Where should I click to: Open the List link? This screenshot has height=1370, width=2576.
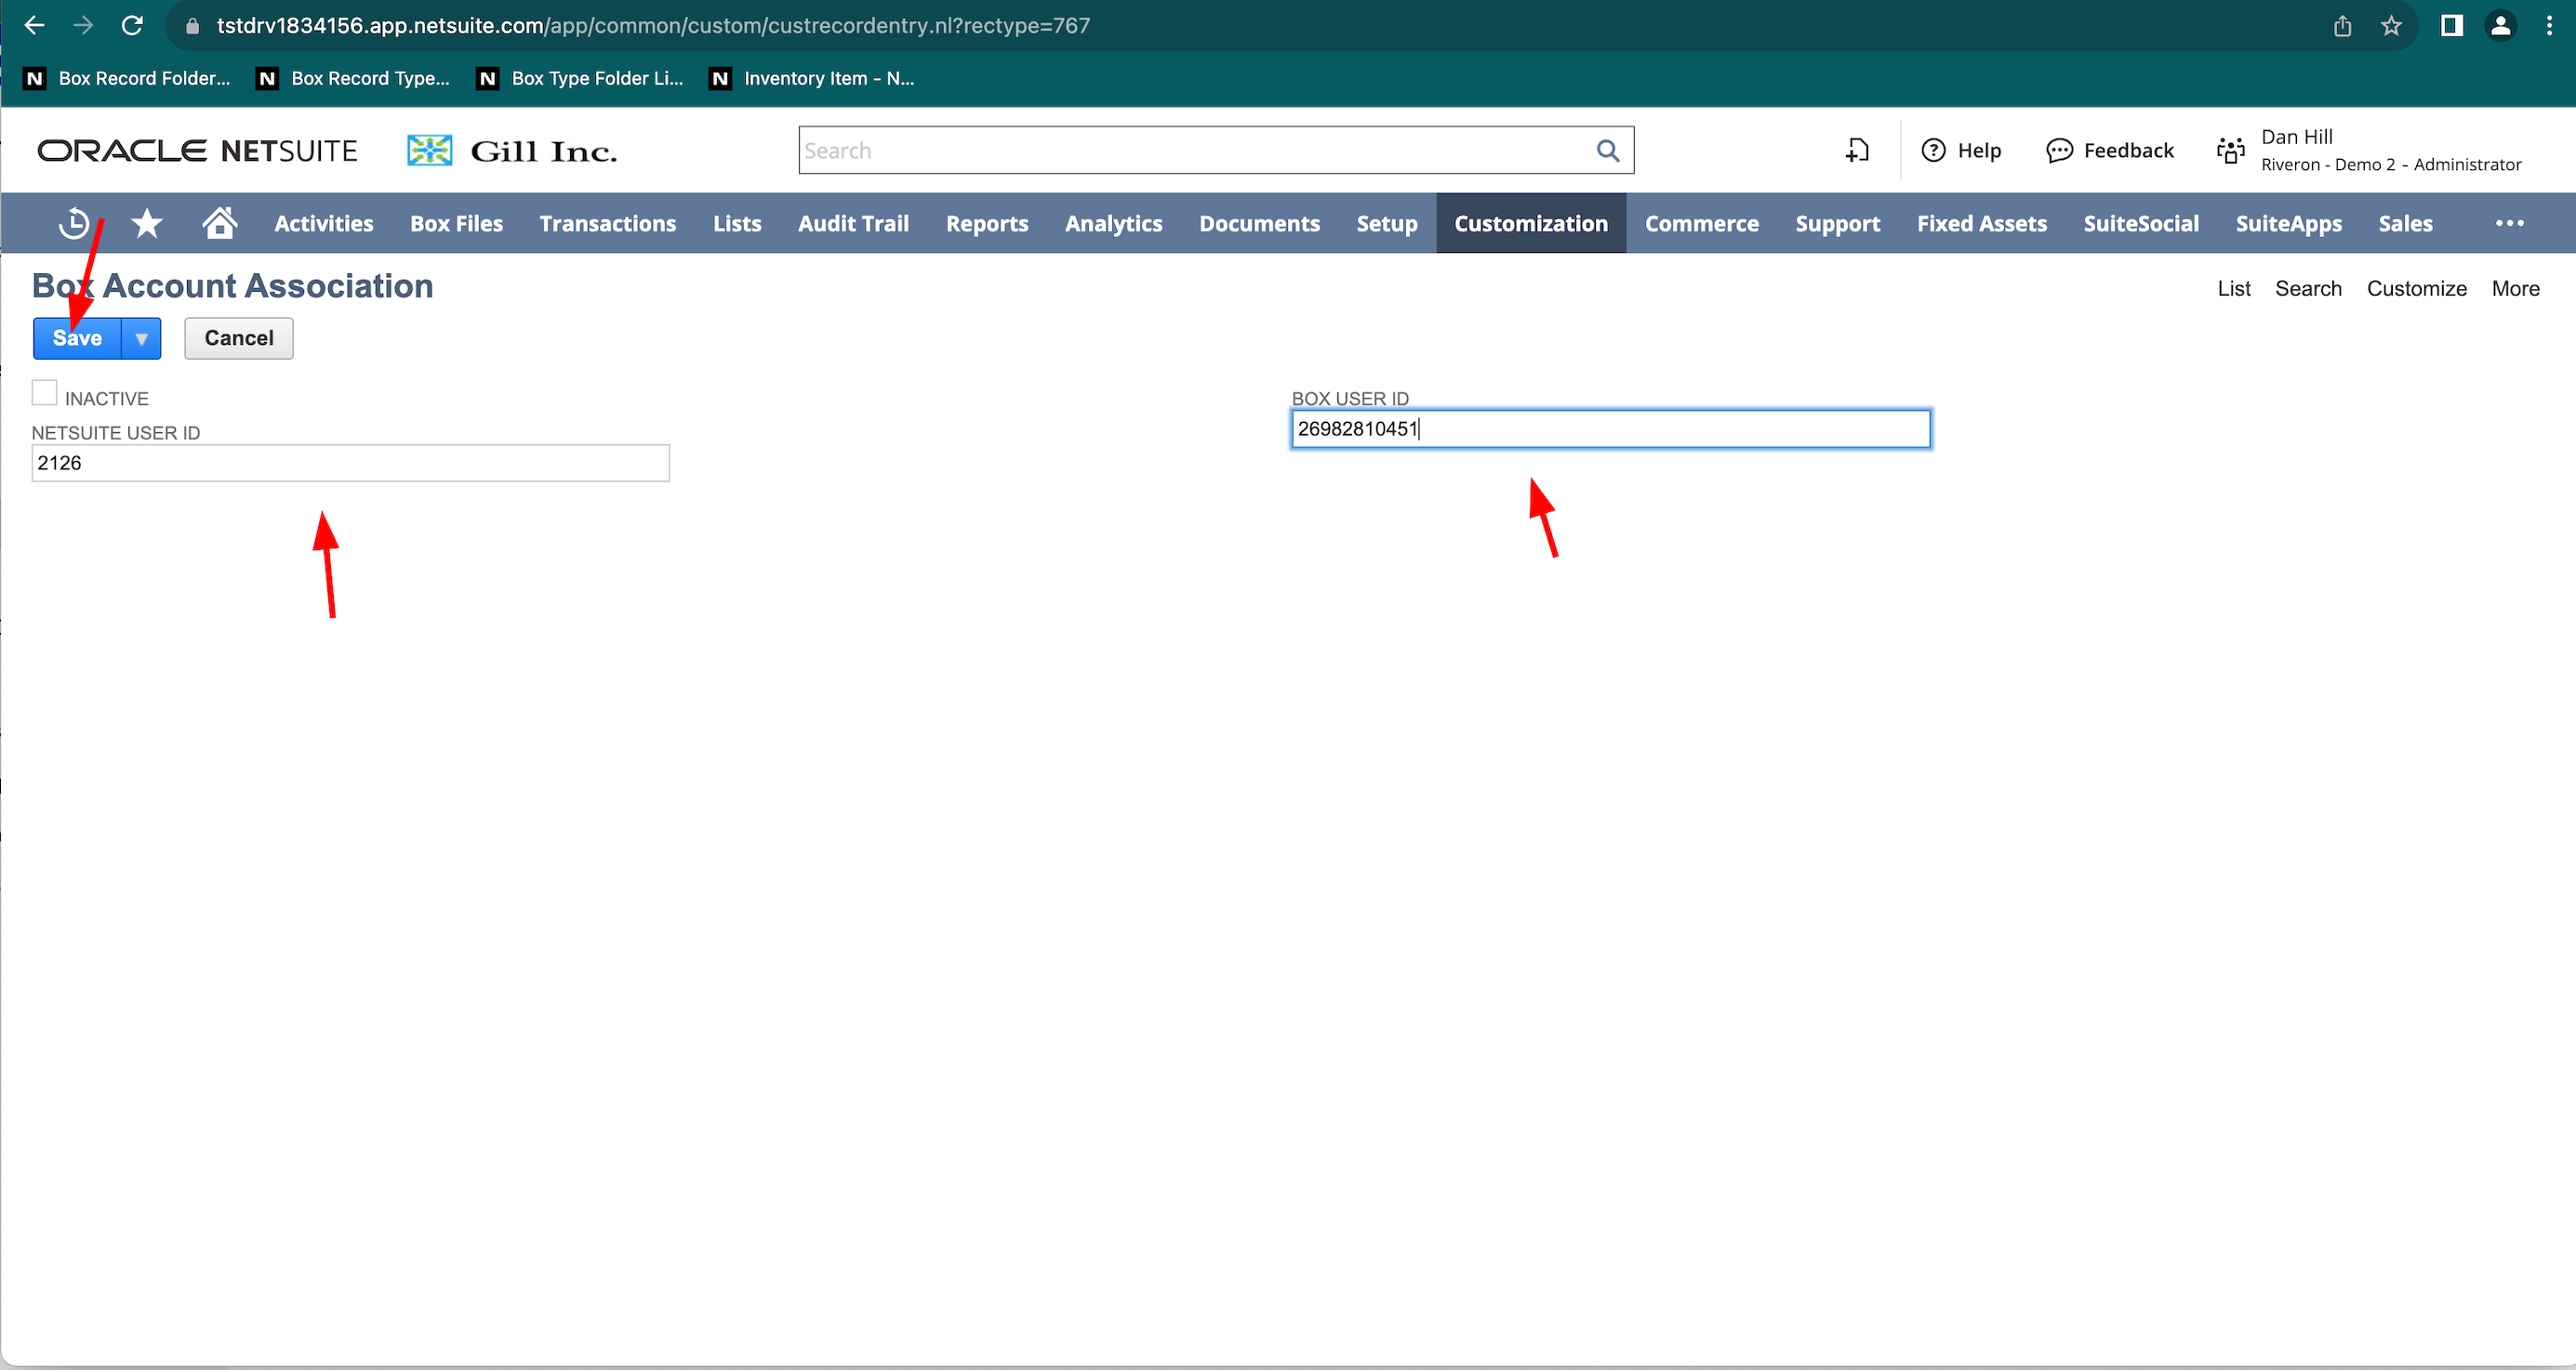pos(2233,289)
